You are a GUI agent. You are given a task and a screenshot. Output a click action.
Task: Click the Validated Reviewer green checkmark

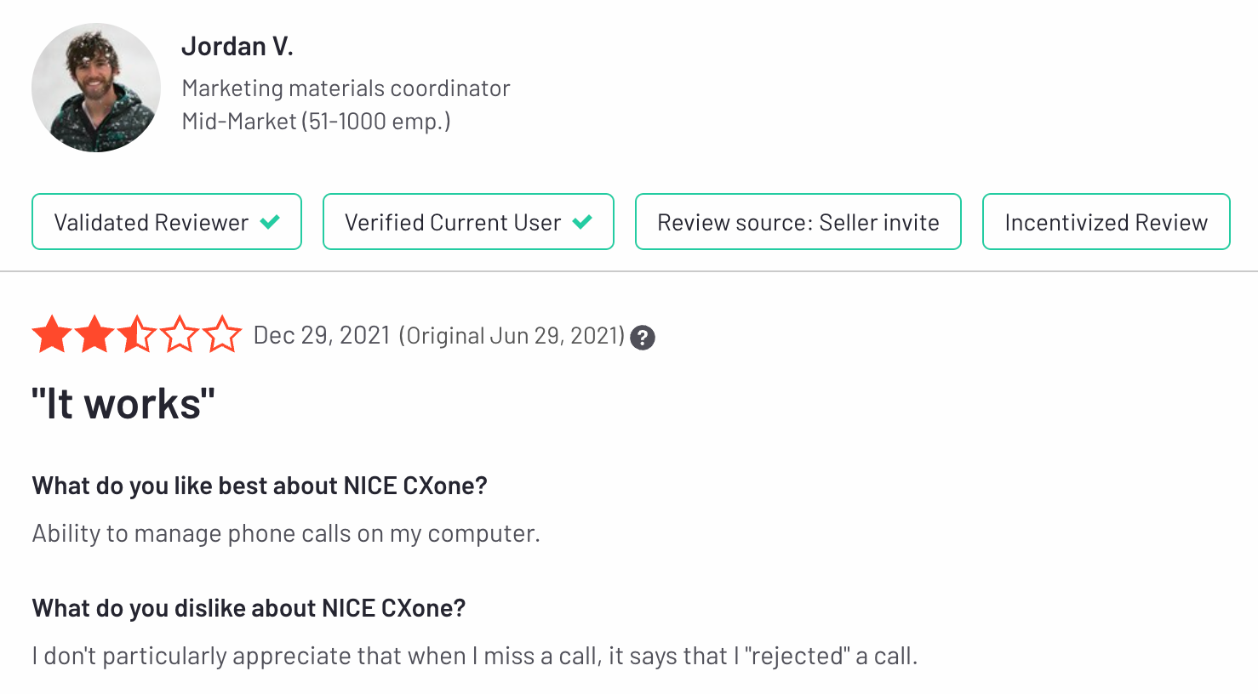pos(270,222)
